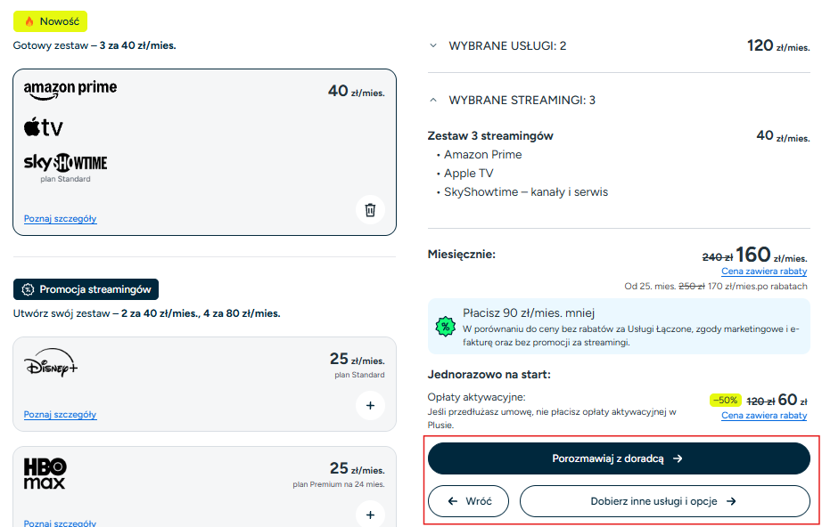
Task: Open Poznaj szczegóły for the Amazon Prime bundle
Action: 61,219
